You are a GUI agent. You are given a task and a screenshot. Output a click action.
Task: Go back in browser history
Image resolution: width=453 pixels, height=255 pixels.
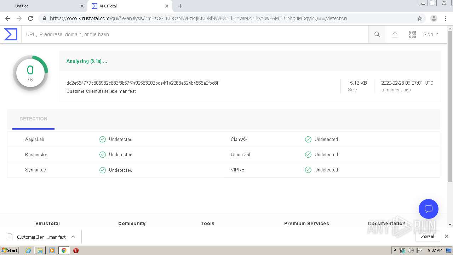click(8, 18)
